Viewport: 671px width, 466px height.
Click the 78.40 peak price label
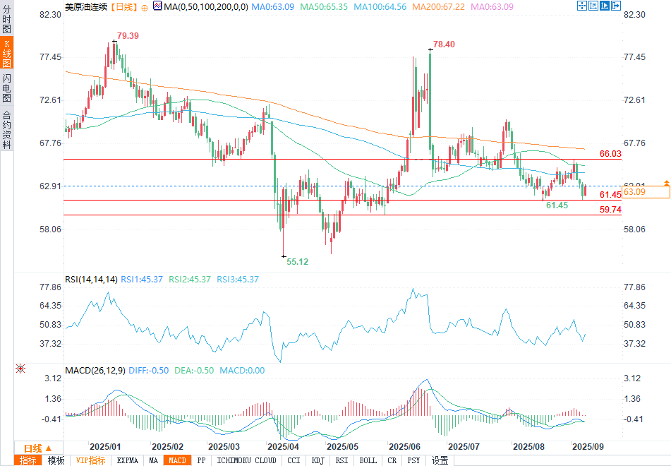coord(444,44)
